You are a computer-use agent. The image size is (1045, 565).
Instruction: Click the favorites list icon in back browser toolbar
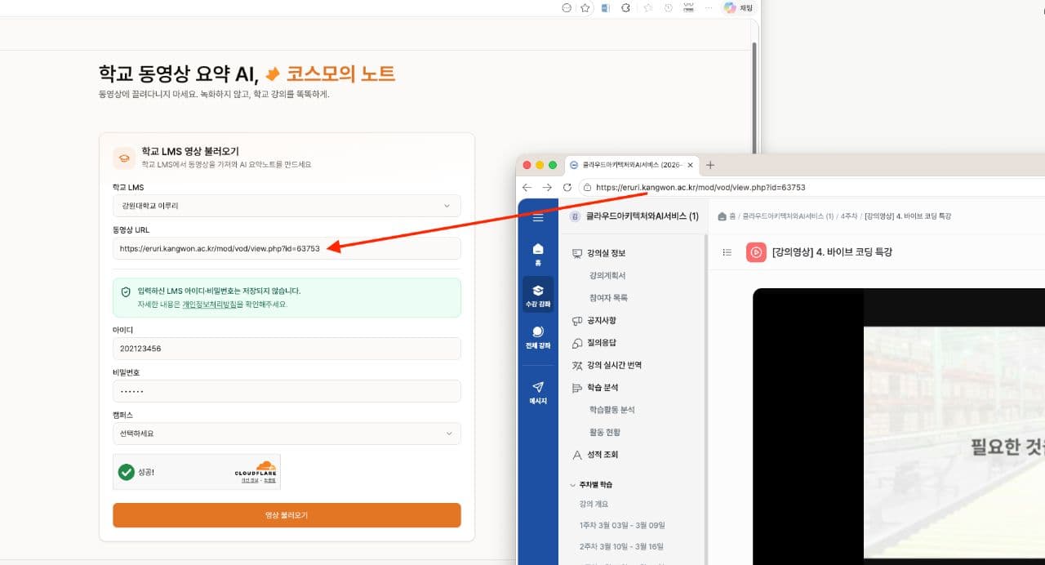647,7
